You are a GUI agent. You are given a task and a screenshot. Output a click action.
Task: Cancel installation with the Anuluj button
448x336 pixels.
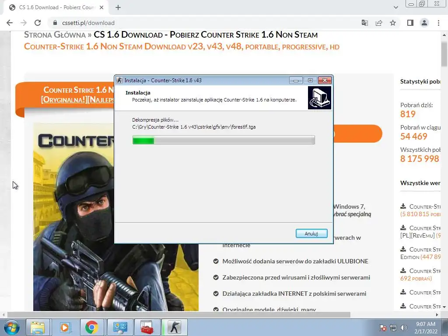[311, 234]
